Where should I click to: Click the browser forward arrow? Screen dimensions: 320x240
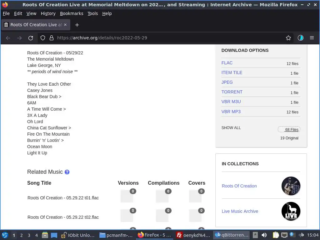click(x=19, y=38)
